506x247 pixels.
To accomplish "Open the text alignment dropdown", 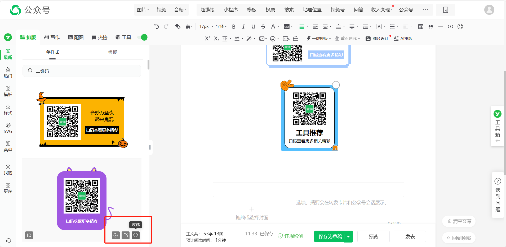I will click(303, 26).
